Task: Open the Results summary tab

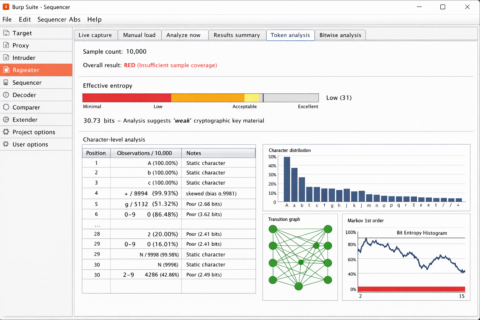Action: pos(237,35)
